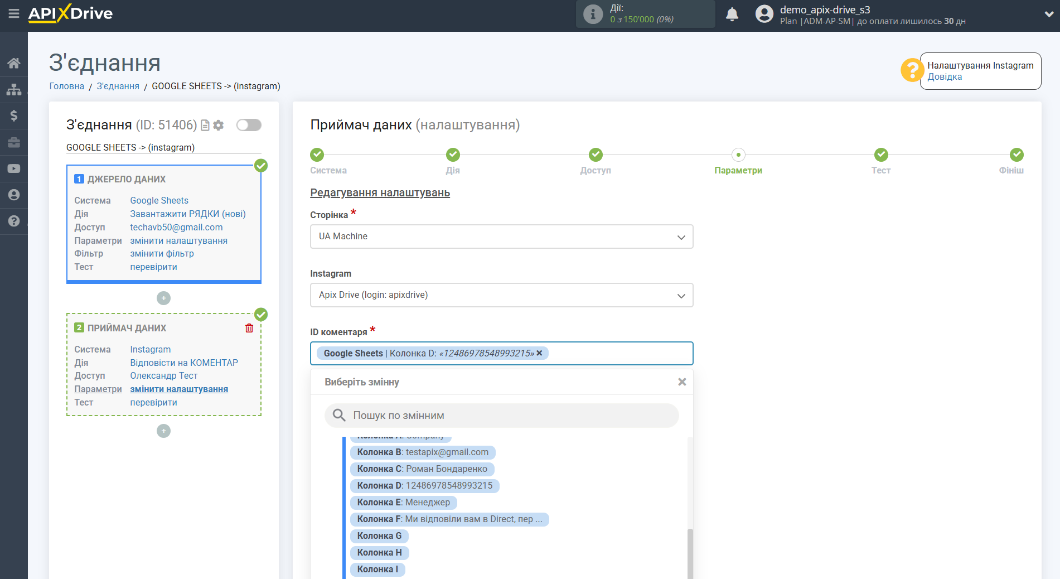
Task: Click the actions counter 0 з 150'000
Action: [642, 20]
